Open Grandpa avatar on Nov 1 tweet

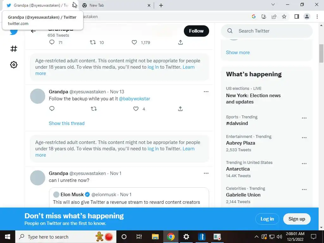[38, 178]
